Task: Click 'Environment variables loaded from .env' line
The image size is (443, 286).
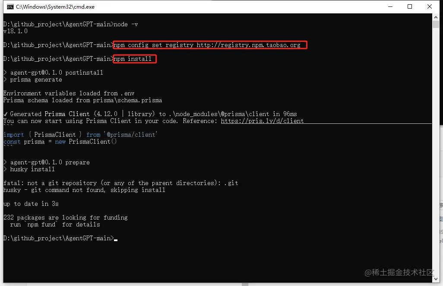Action: [69, 93]
